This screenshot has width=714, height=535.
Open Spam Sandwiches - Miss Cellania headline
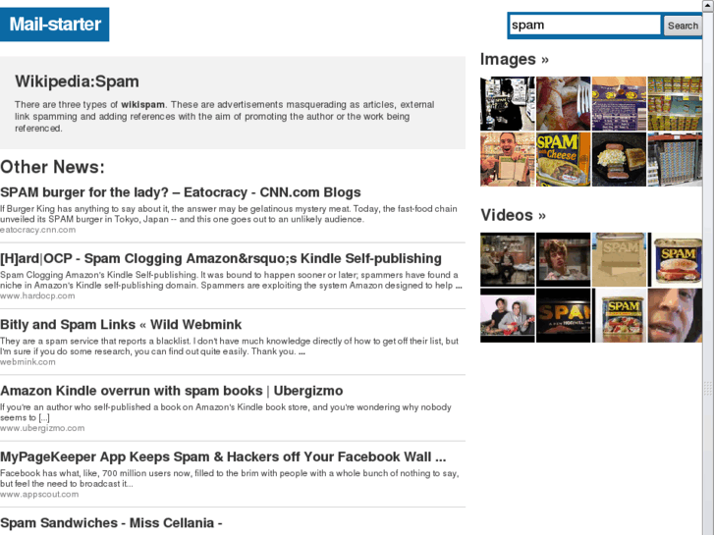(111, 522)
